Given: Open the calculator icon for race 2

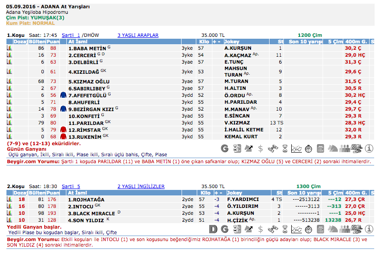Looking at the screenshot, I should (321, 229).
